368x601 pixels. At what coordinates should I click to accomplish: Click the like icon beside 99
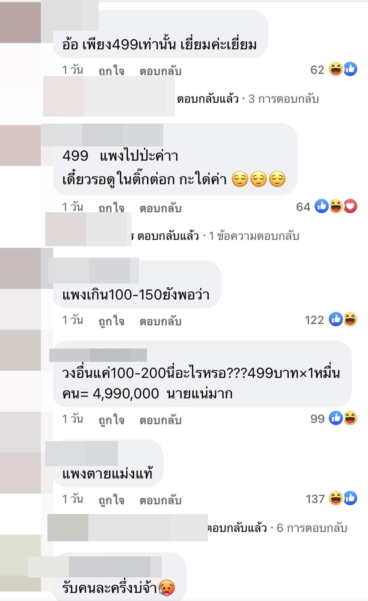(x=336, y=418)
